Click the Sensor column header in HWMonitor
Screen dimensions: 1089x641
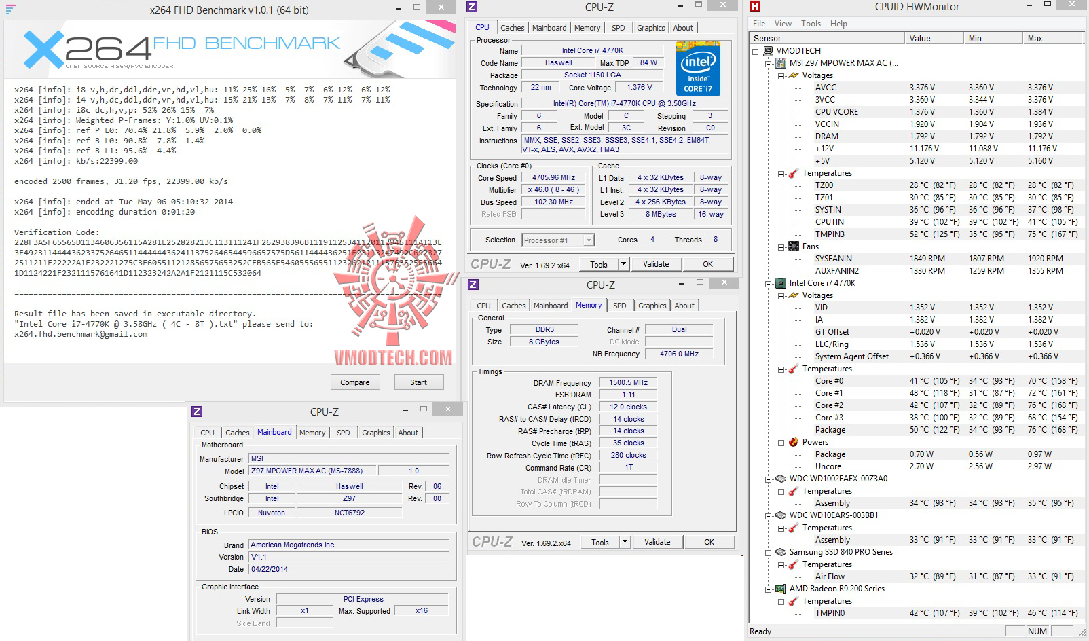coord(828,39)
